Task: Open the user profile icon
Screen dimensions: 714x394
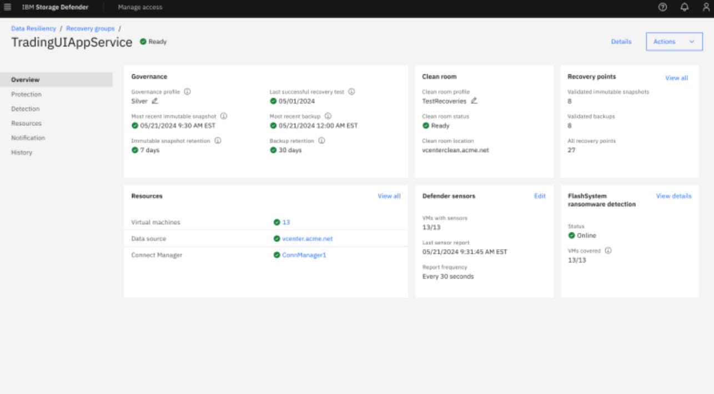Action: [706, 8]
